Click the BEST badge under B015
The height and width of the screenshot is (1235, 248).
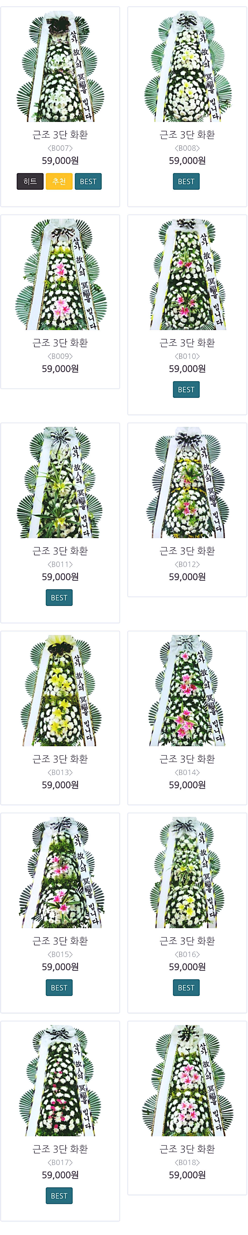tap(59, 988)
